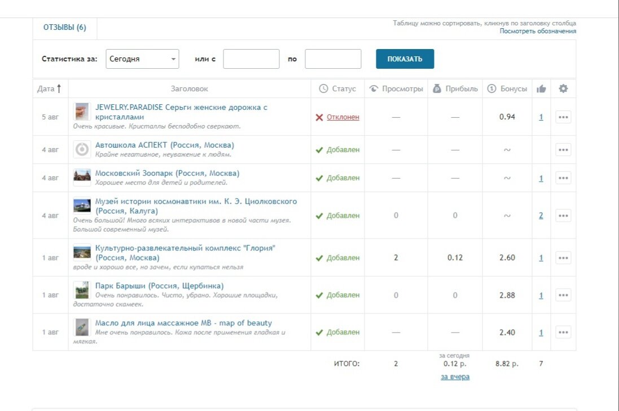
Task: Click the red X rejected icon
Action: tap(319, 117)
